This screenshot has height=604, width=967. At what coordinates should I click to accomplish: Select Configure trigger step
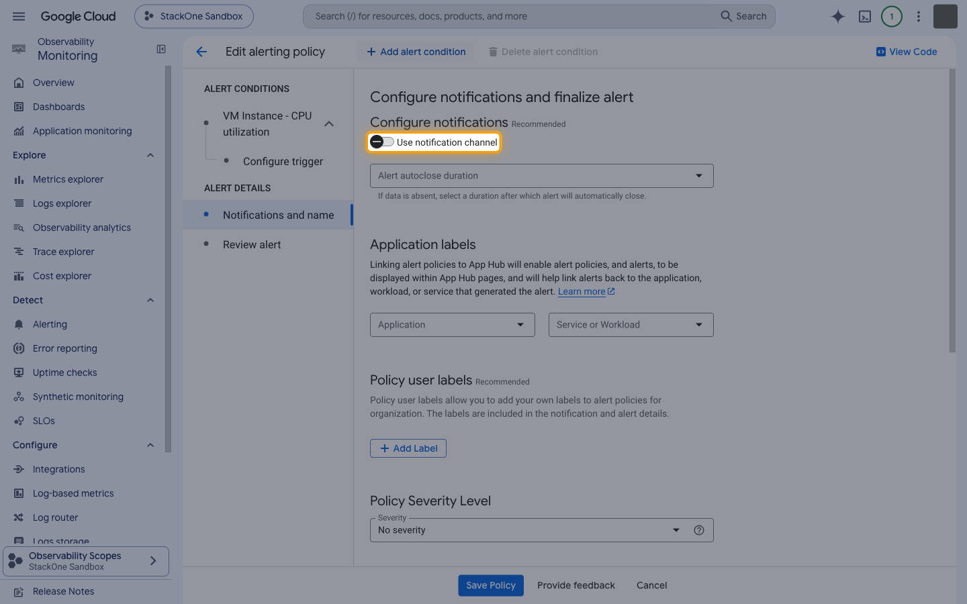point(283,162)
